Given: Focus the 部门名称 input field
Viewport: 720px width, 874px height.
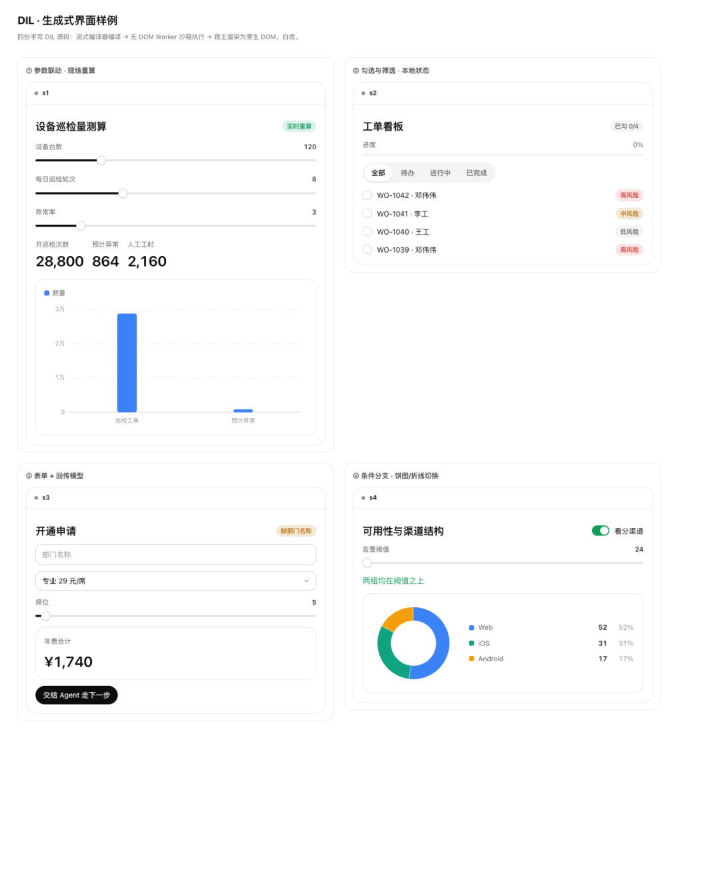Looking at the screenshot, I should pos(175,555).
